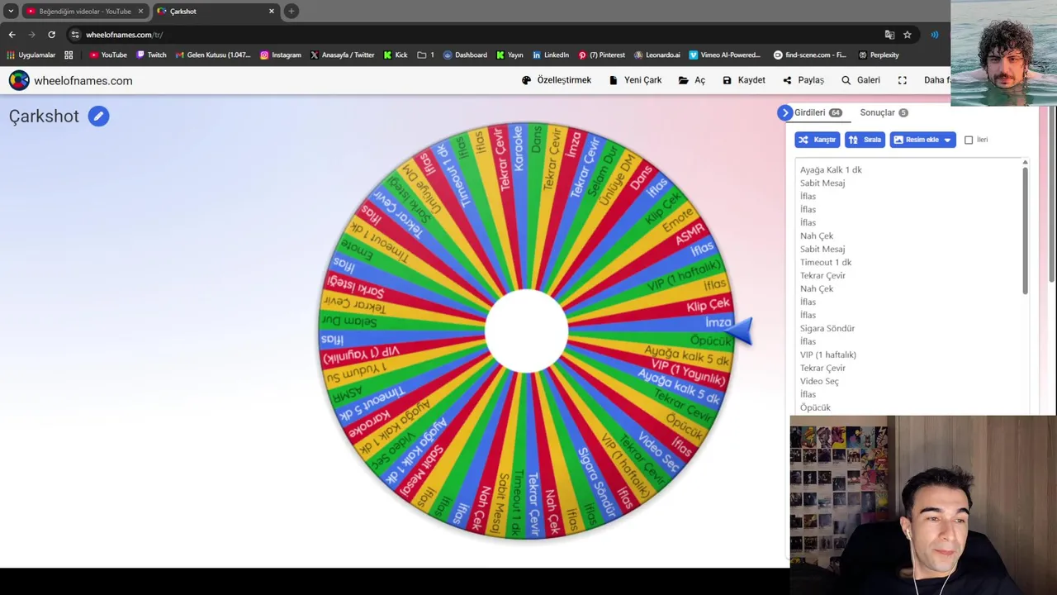Click 'VIP (1 haftalık)' entry in list
Image resolution: width=1057 pixels, height=595 pixels.
(828, 355)
